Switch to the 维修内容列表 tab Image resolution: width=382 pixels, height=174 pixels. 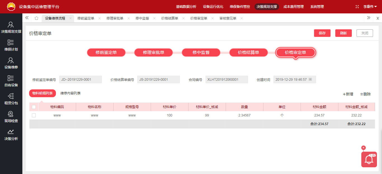click(70, 93)
